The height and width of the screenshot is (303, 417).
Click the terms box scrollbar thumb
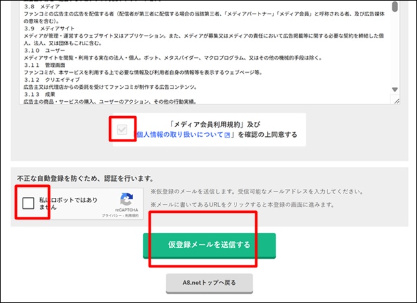tap(396, 6)
